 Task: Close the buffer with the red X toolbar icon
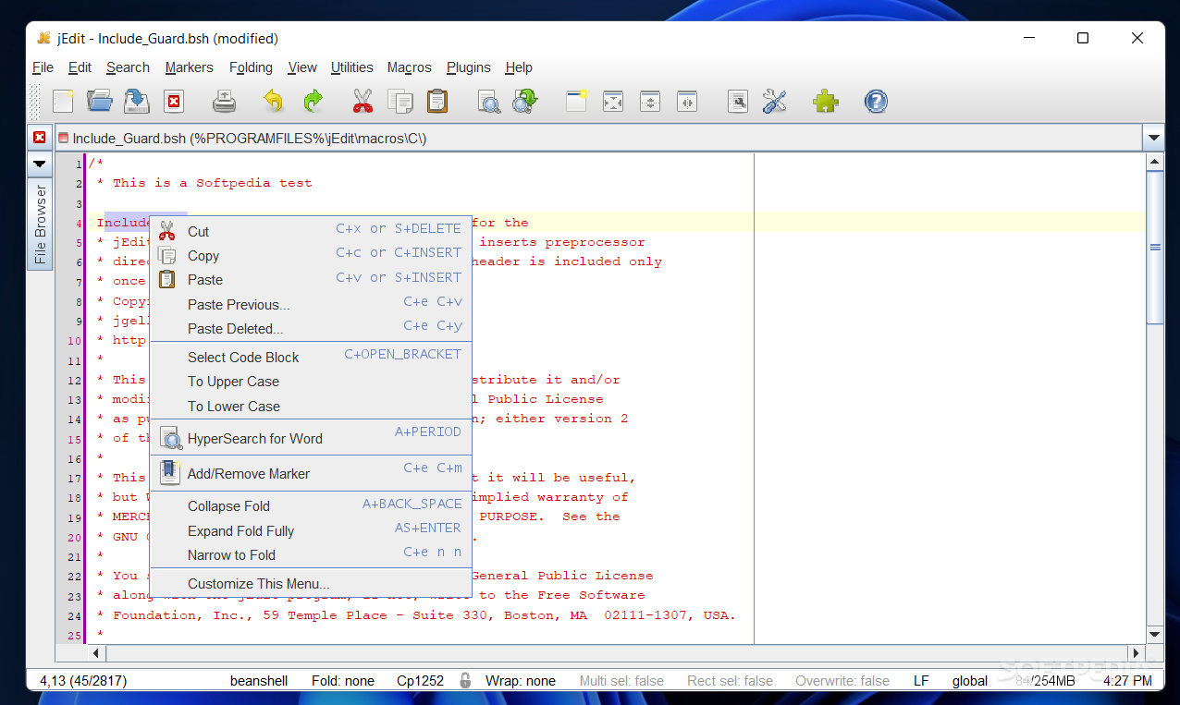(174, 102)
